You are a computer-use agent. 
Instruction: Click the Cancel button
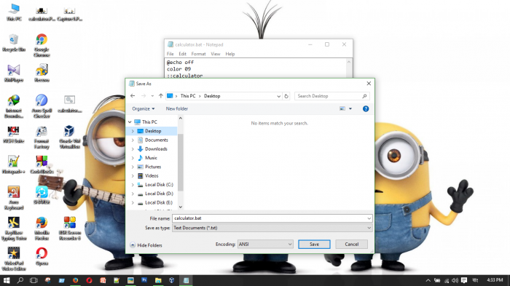tap(352, 244)
